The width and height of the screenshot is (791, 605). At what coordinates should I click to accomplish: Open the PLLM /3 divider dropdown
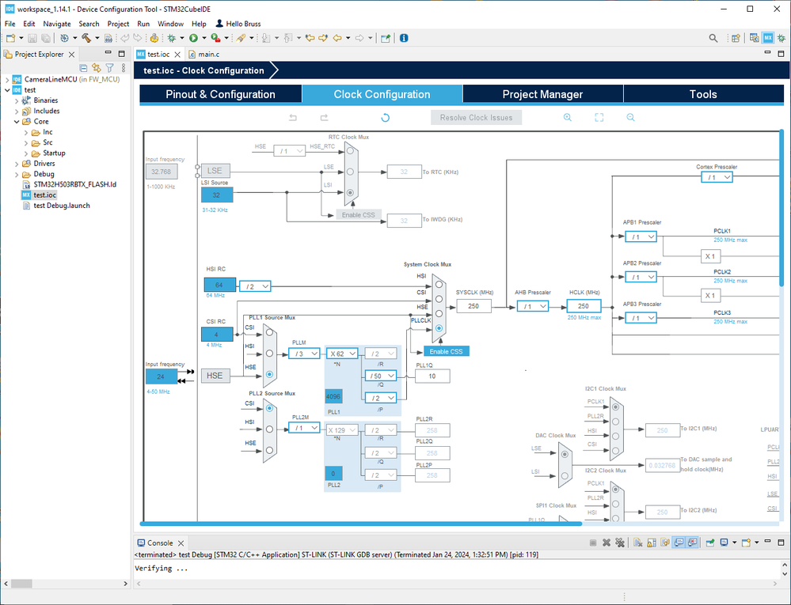[x=304, y=354]
